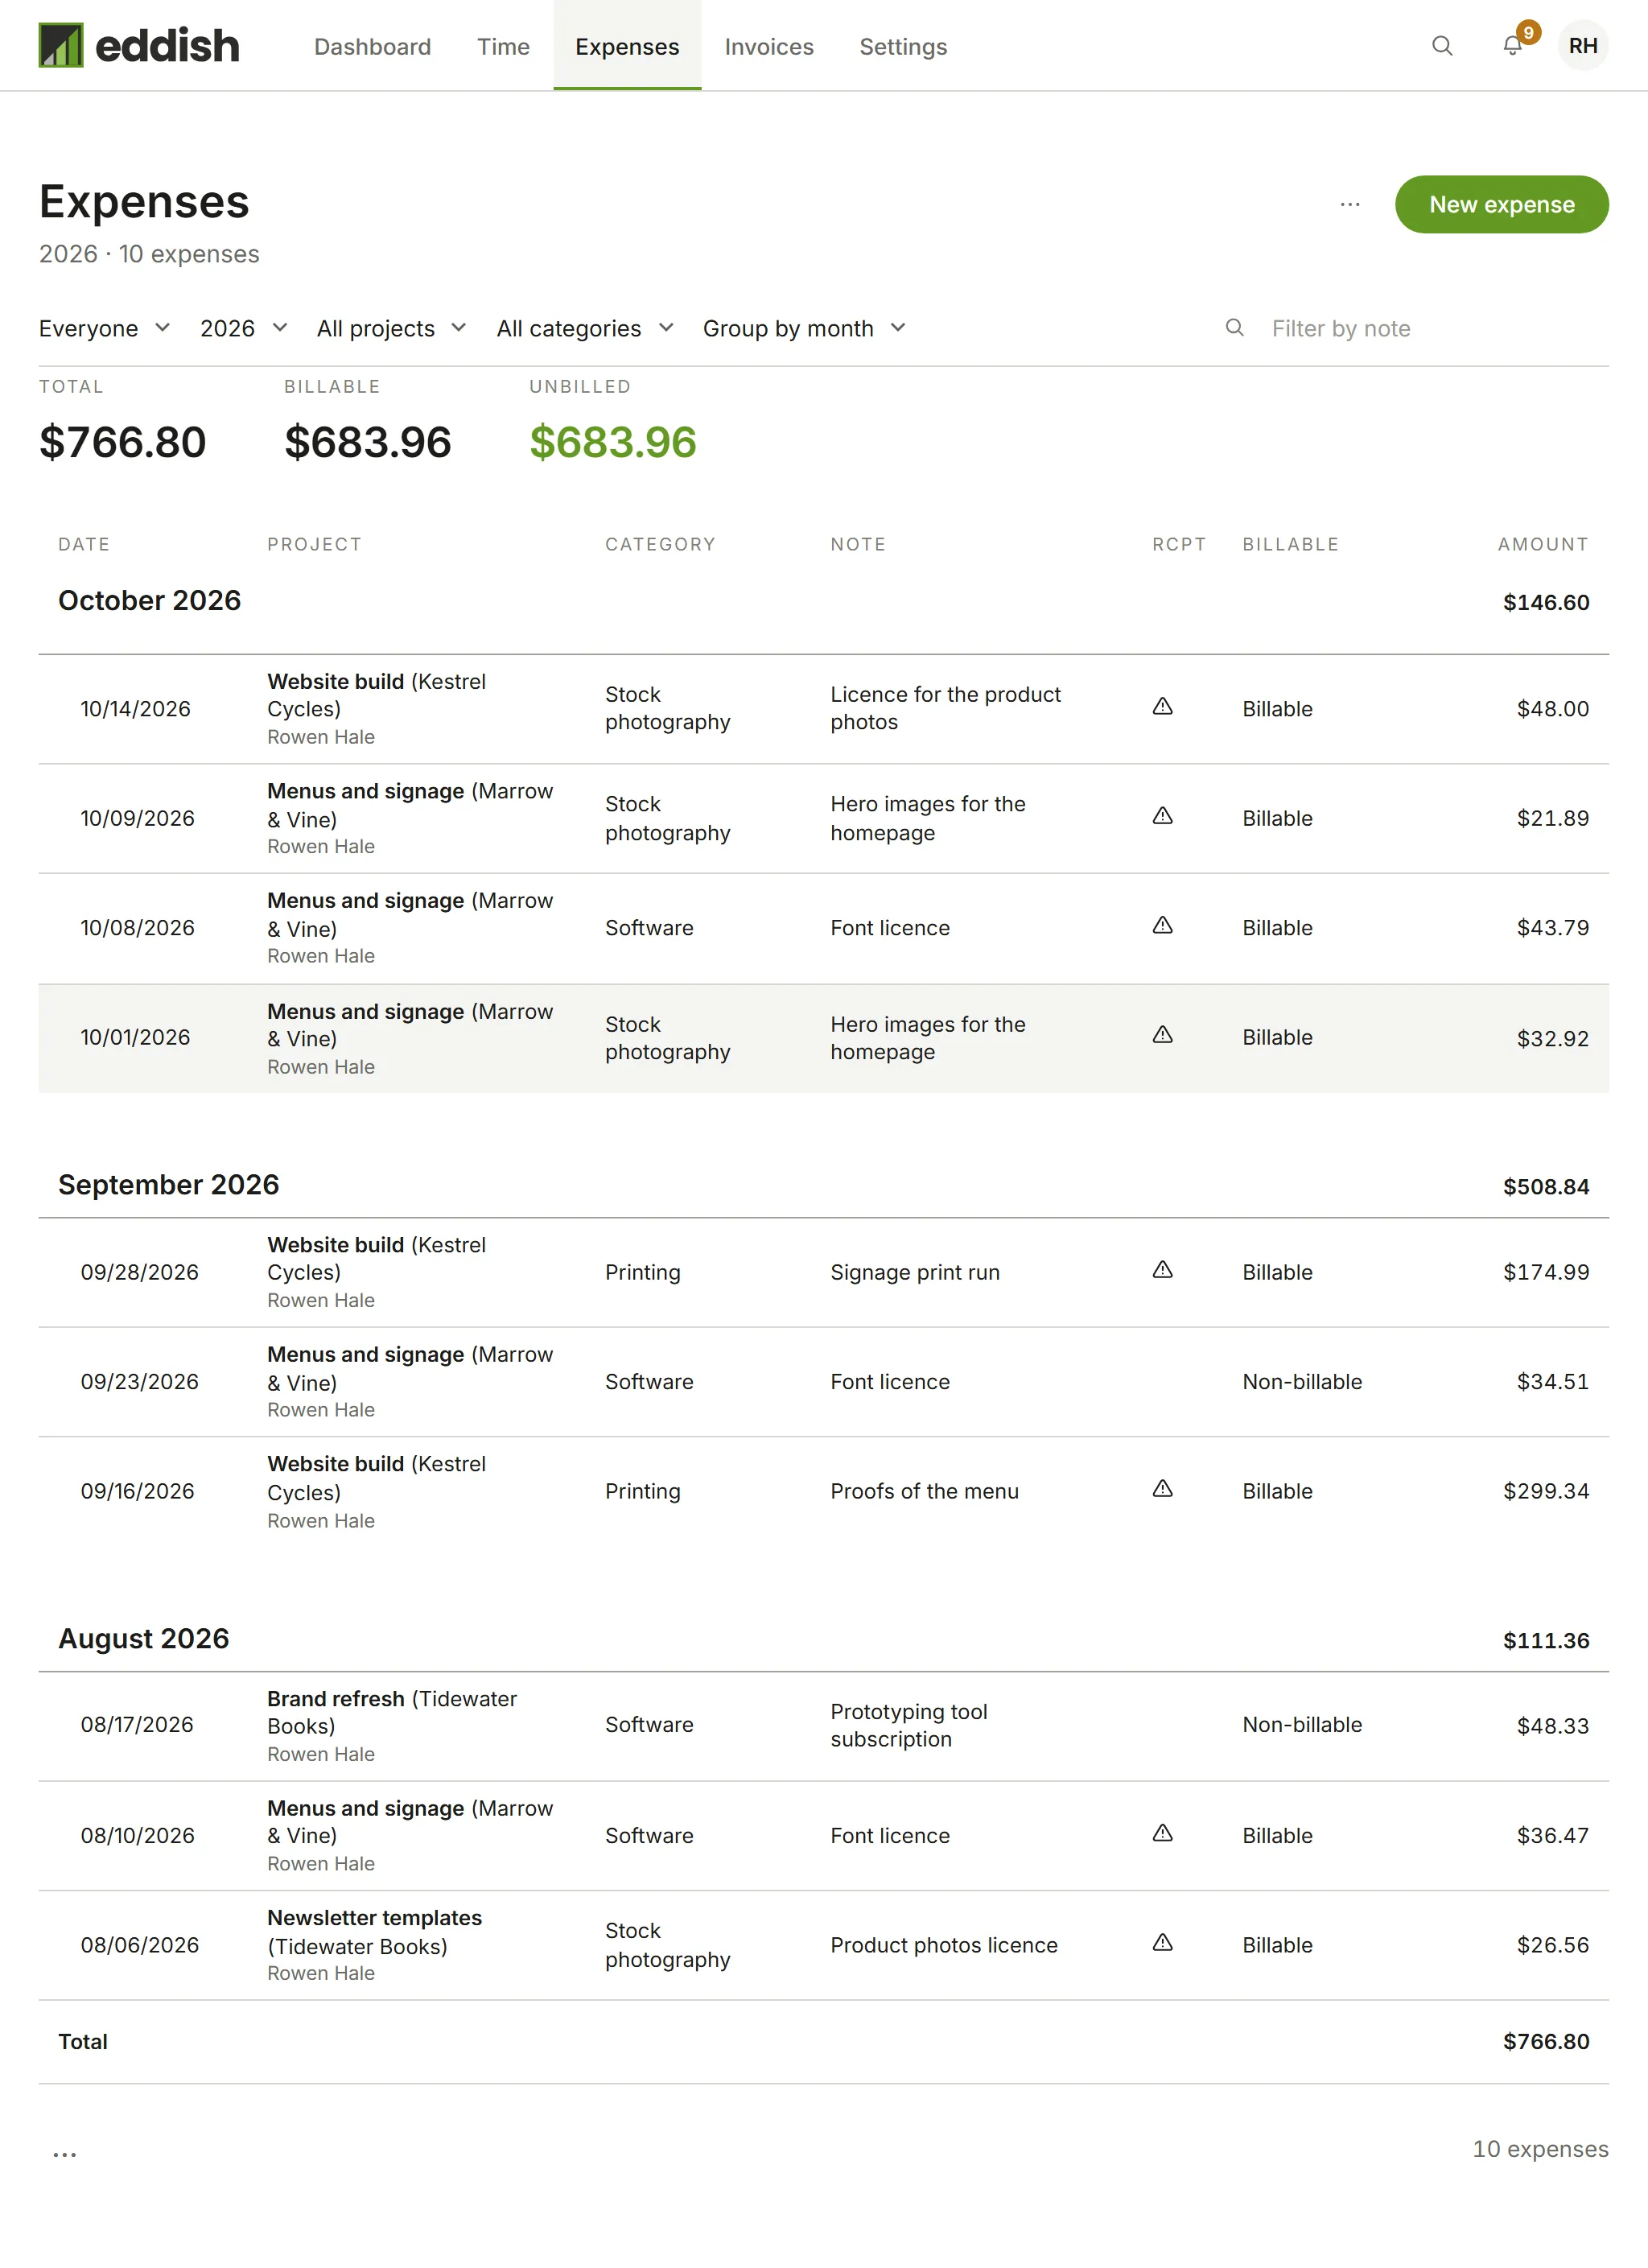This screenshot has width=1648, height=2268.
Task: Expand the All projects dropdown
Action: pyautogui.click(x=392, y=329)
